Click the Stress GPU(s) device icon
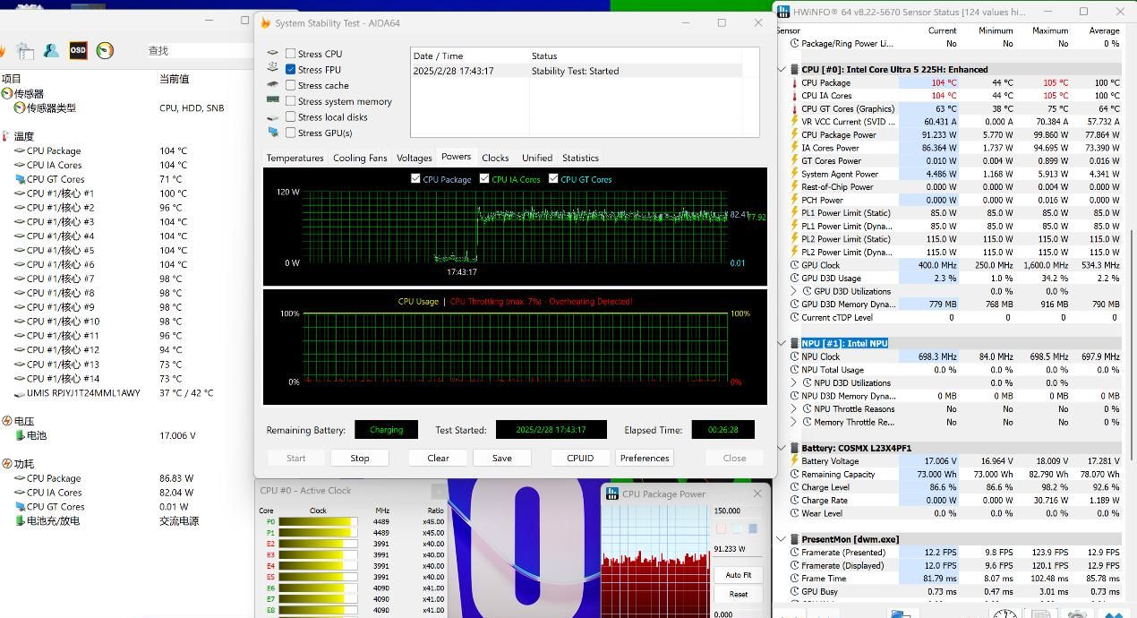 [273, 133]
